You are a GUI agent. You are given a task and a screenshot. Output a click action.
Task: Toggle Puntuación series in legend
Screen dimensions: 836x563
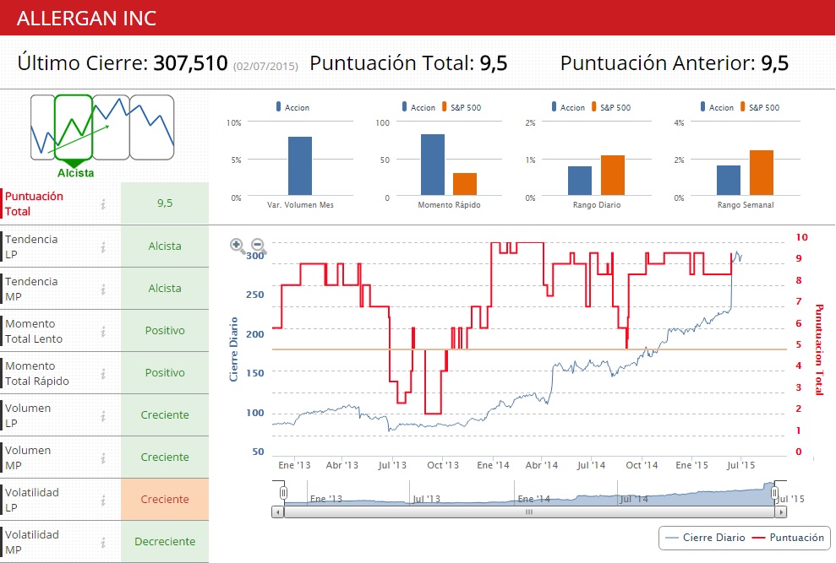pyautogui.click(x=788, y=538)
